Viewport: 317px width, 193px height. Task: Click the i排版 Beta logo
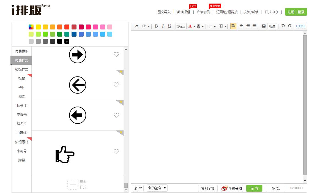[31, 10]
